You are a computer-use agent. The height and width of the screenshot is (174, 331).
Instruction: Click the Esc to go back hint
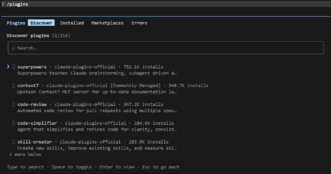click(161, 167)
